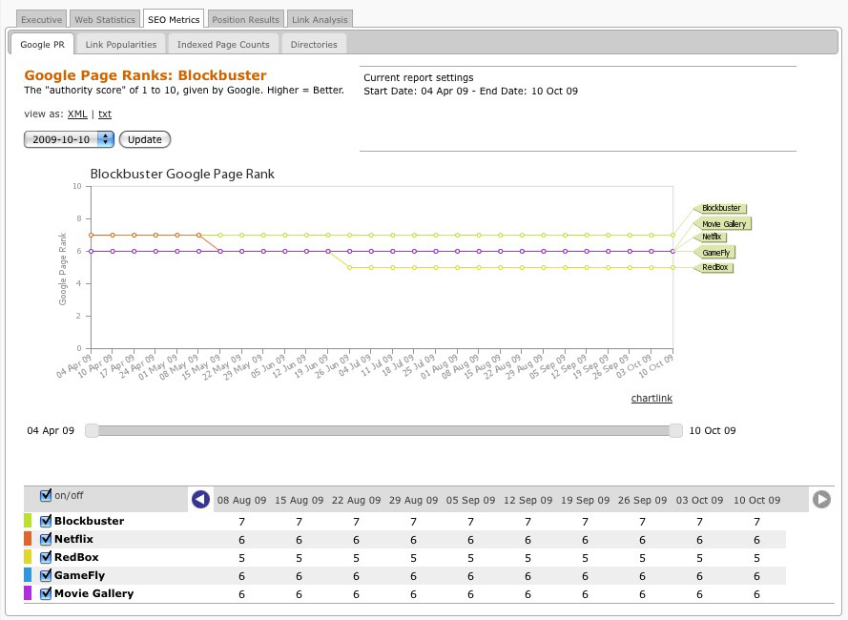Uncheck the RedBox checkbox

[x=46, y=557]
